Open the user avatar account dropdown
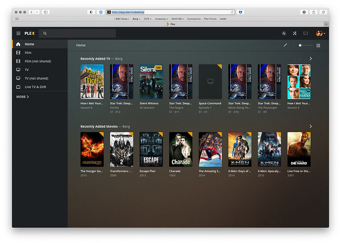The height and width of the screenshot is (243, 341). coord(321,34)
